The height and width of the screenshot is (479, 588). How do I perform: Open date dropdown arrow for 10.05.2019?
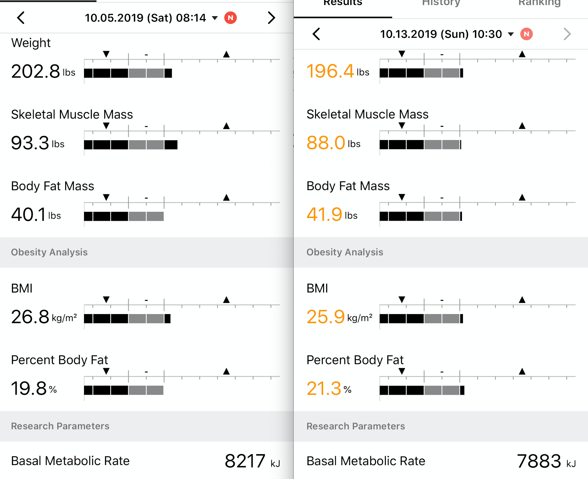[x=215, y=18]
